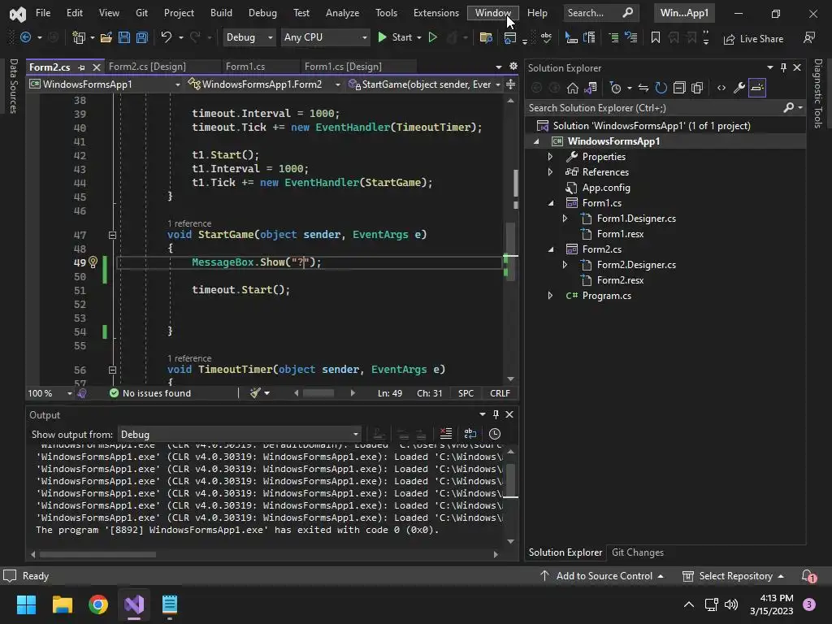Viewport: 832px width, 624px height.
Task: Switch to the Git Changes tab
Action: pos(638,552)
